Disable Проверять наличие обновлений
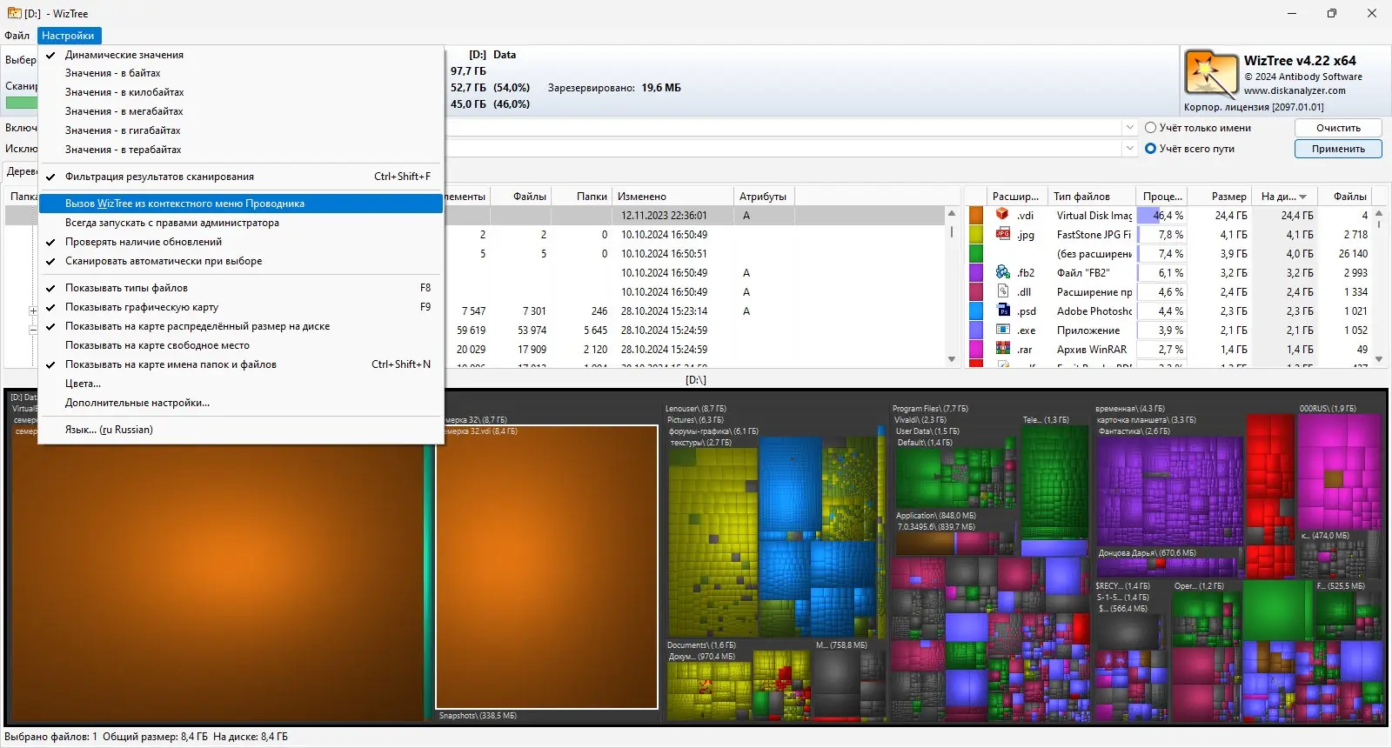This screenshot has height=748, width=1392. [x=241, y=242]
